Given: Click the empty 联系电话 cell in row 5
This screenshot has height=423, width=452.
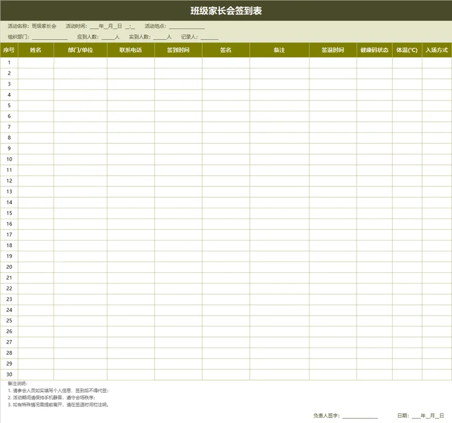Looking at the screenshot, I should [x=131, y=106].
